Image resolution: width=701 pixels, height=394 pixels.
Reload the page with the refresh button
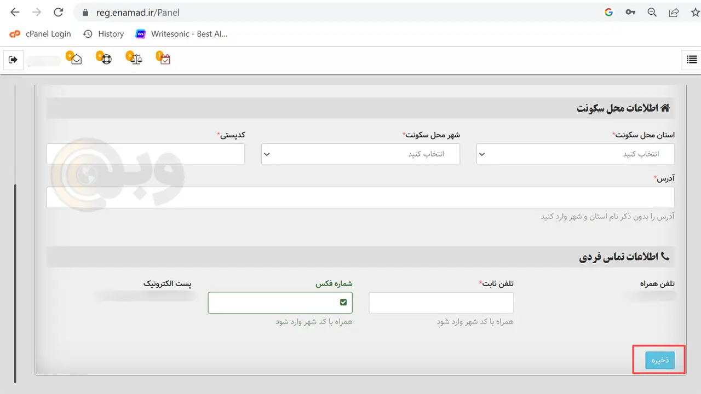[x=58, y=12]
